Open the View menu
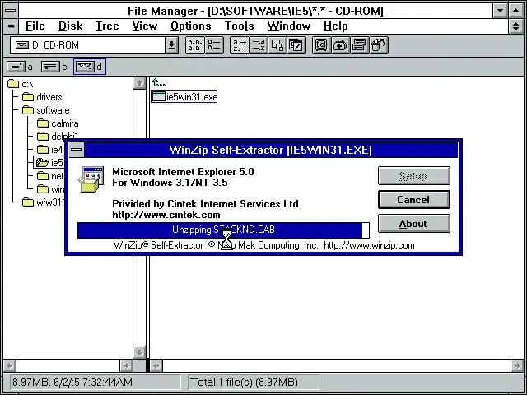Viewport: 527px width, 395px height. [145, 26]
